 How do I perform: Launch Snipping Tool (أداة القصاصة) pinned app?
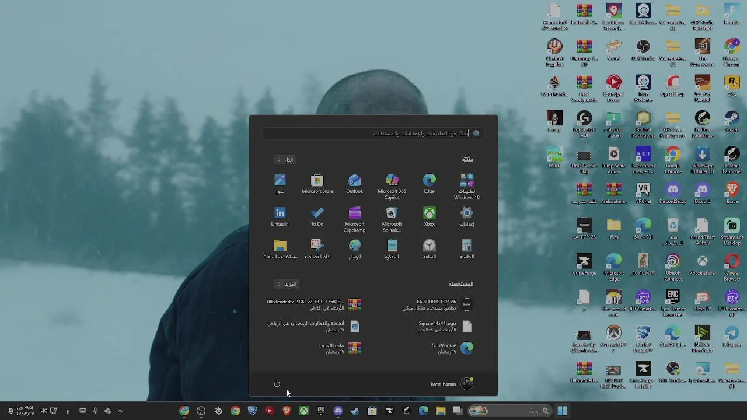(317, 250)
